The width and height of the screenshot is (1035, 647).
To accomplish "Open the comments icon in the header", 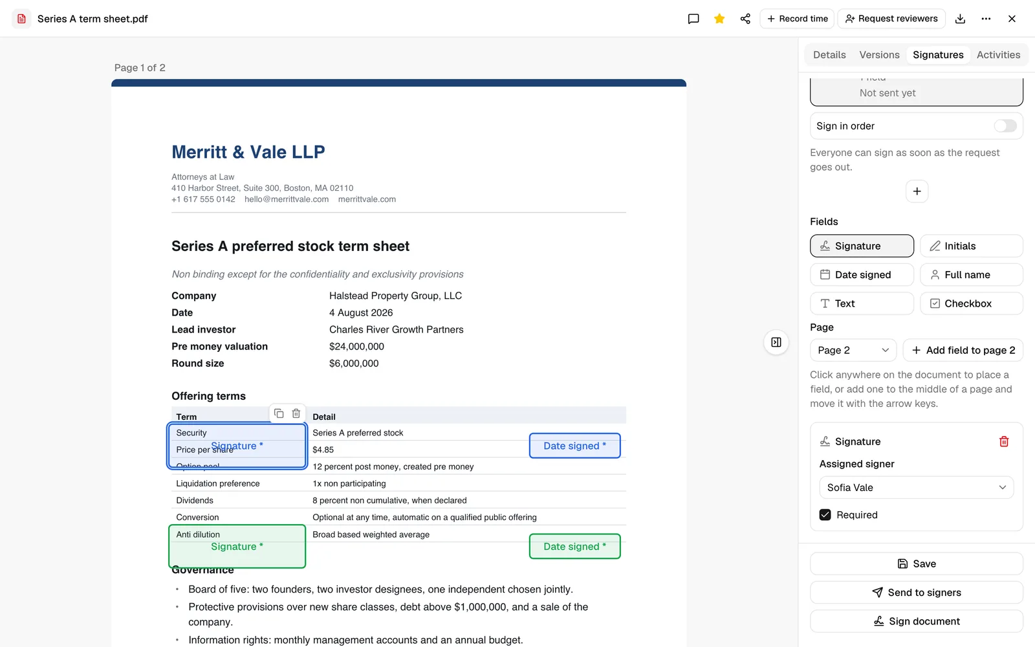I will coord(693,19).
